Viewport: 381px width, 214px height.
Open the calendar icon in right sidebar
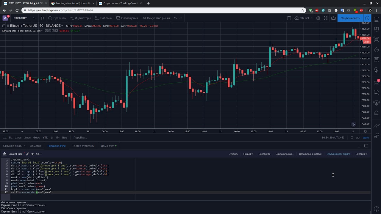coord(376,59)
